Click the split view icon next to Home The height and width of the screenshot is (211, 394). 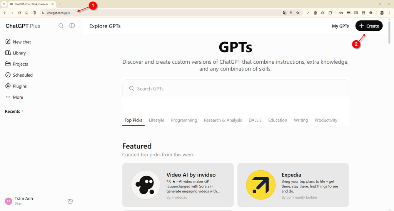34,13
